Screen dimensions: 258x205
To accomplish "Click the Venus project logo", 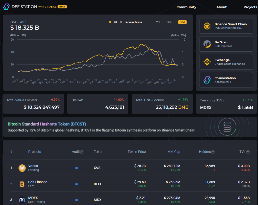I will 22,168.
